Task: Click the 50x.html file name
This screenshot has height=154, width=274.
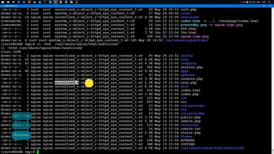Action: point(188,33)
